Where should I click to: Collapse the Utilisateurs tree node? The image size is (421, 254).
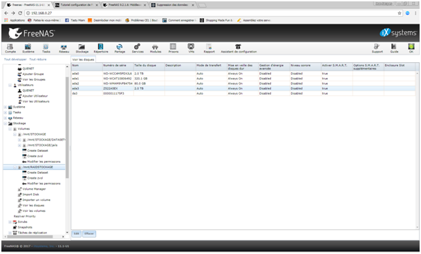click(10, 85)
